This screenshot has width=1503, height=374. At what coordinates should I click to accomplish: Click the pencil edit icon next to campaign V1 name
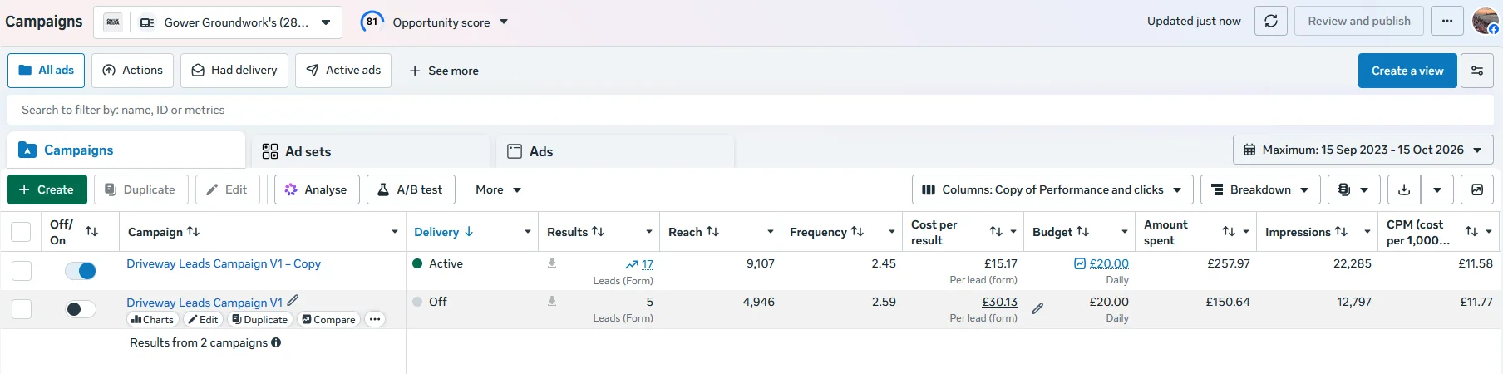tap(293, 301)
